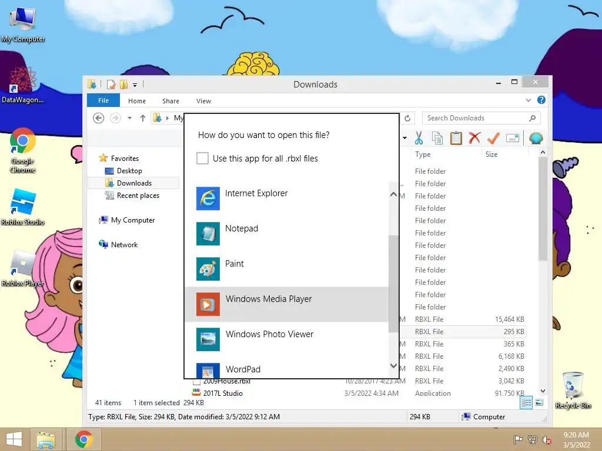Select the My Computer desktop icon
This screenshot has height=451, width=602.
click(x=23, y=25)
